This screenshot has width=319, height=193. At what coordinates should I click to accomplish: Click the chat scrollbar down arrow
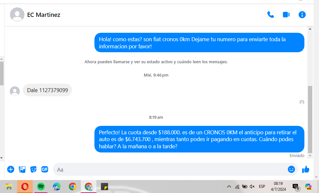point(310,156)
